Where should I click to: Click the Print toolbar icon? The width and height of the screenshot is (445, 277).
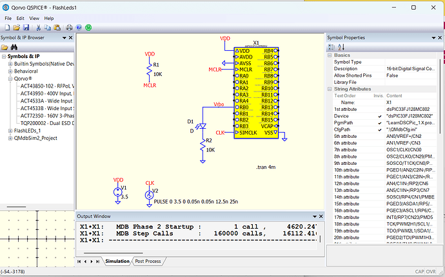click(69, 28)
